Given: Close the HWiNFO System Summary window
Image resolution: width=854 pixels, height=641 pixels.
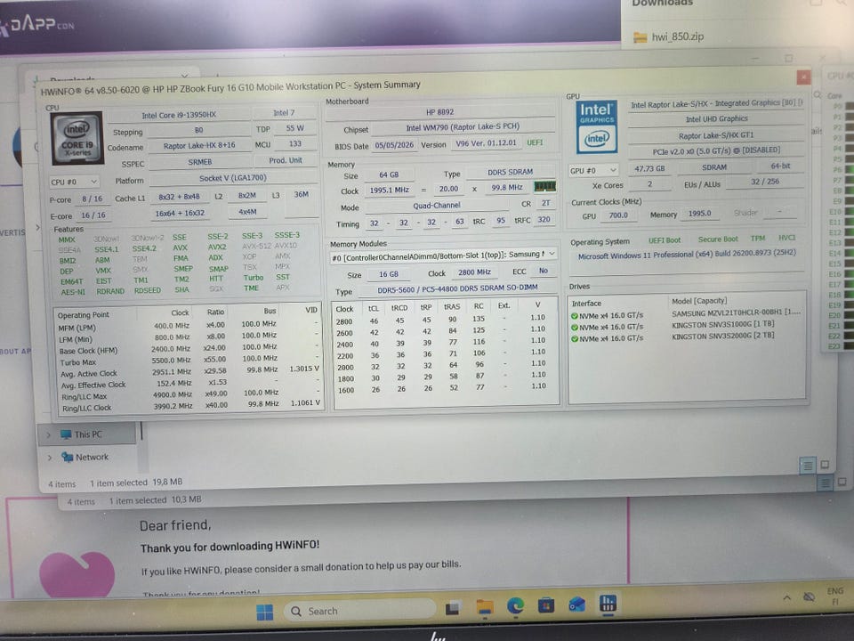Looking at the screenshot, I should [x=803, y=77].
